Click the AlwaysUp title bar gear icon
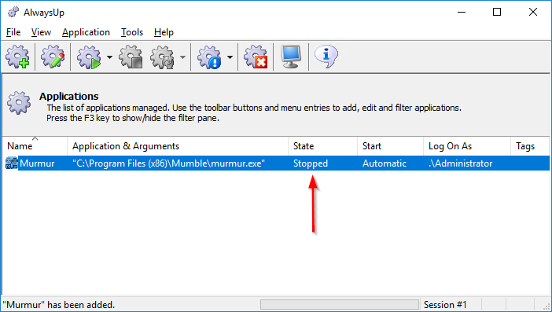 (x=13, y=13)
